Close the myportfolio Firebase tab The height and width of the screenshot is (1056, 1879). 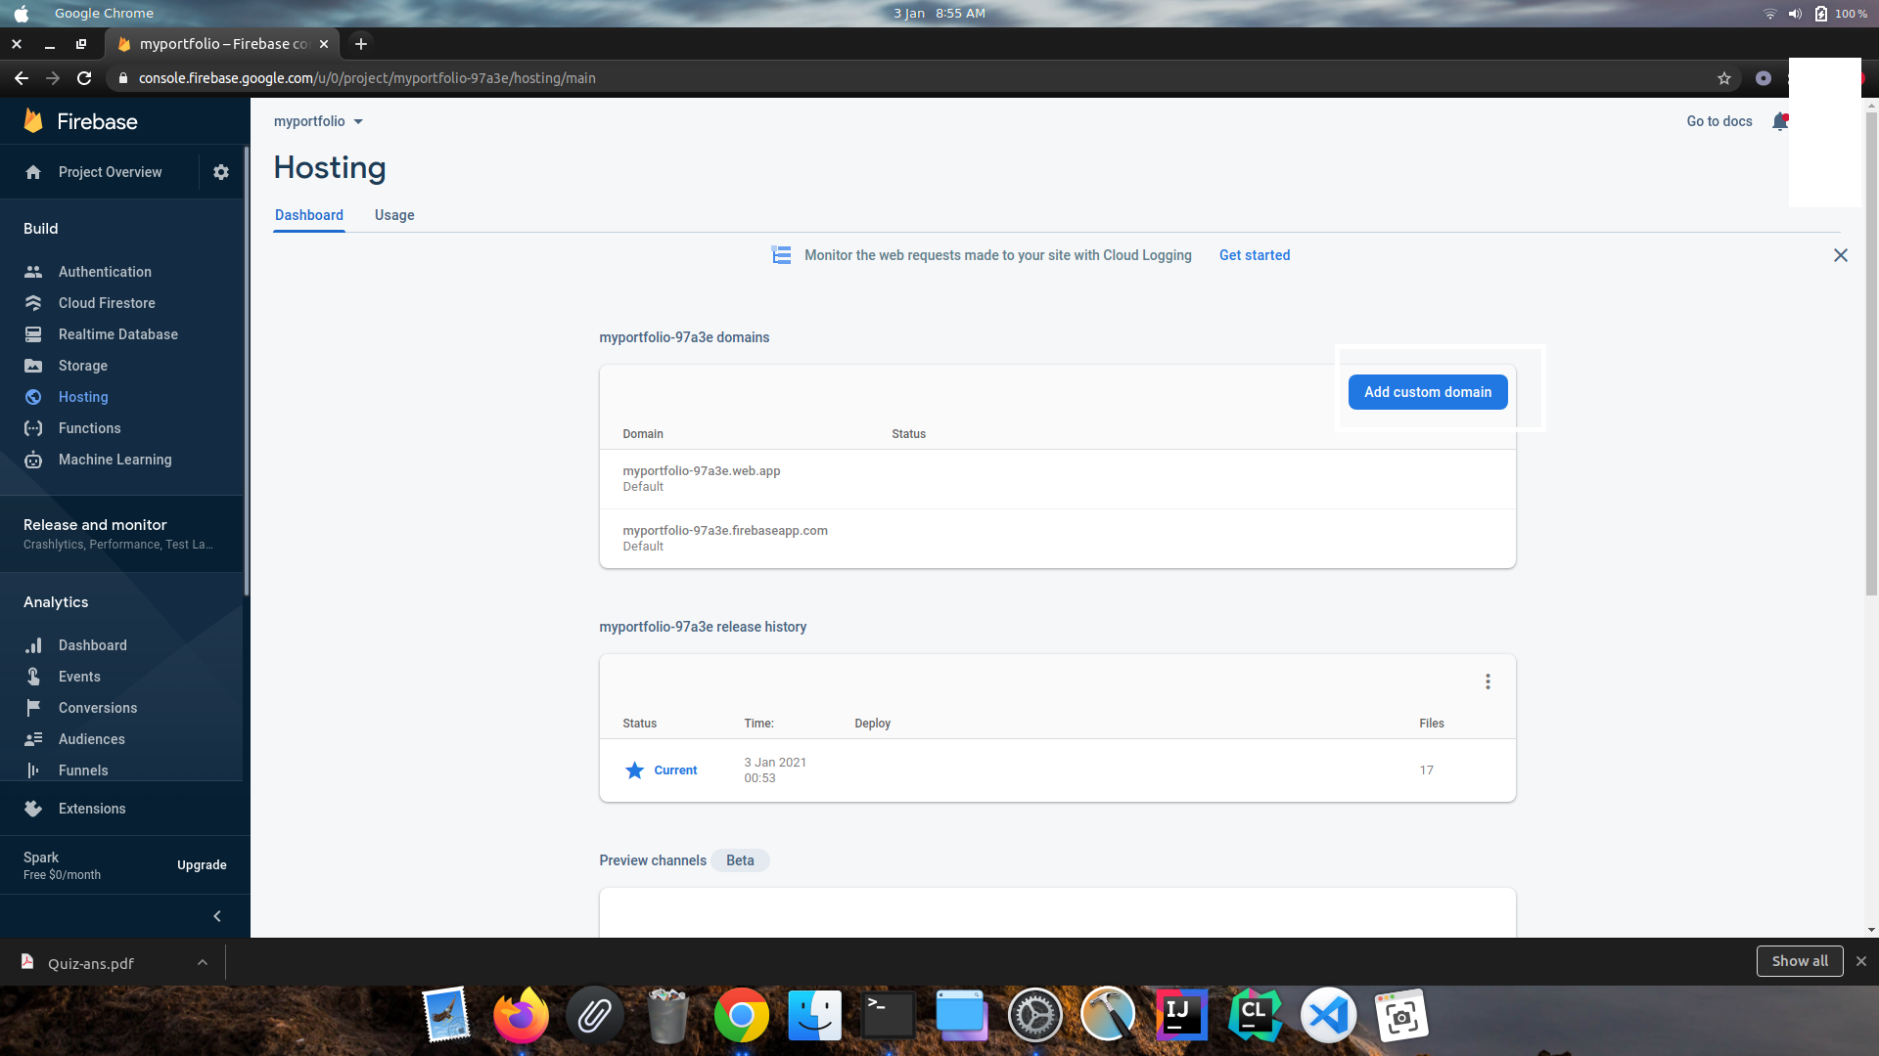[324, 44]
